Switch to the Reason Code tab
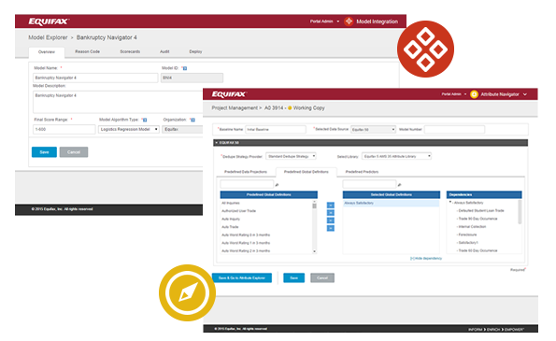The image size is (556, 341). [x=87, y=51]
